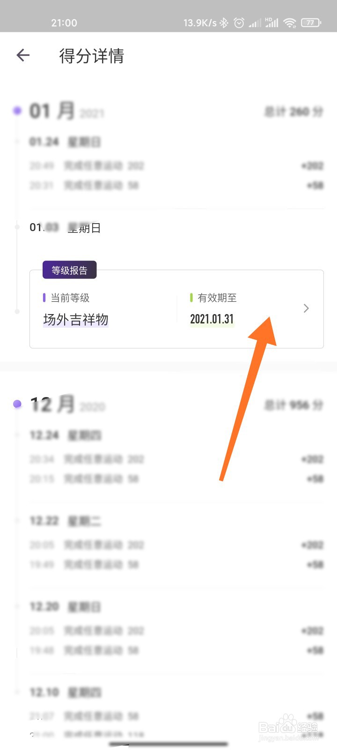The height and width of the screenshot is (750, 337).
Task: Select the 12.20 date entry
Action: (44, 607)
